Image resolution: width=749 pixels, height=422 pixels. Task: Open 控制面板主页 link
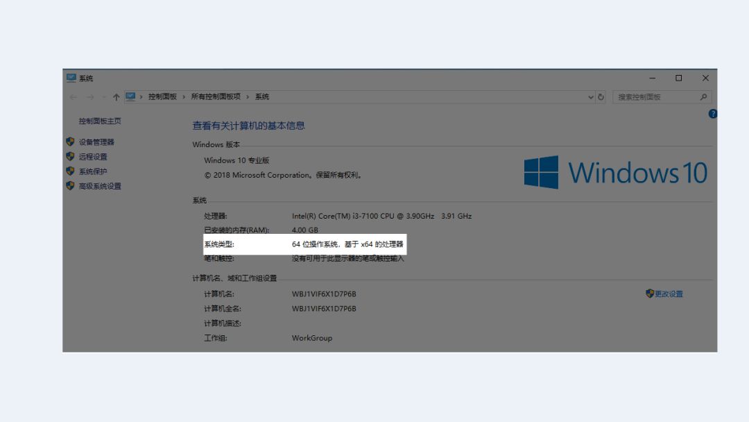100,121
